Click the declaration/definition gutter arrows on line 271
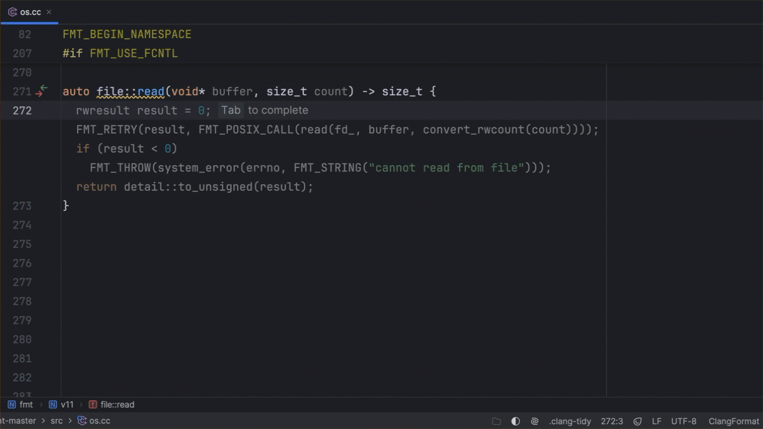The height and width of the screenshot is (429, 763). click(x=41, y=91)
